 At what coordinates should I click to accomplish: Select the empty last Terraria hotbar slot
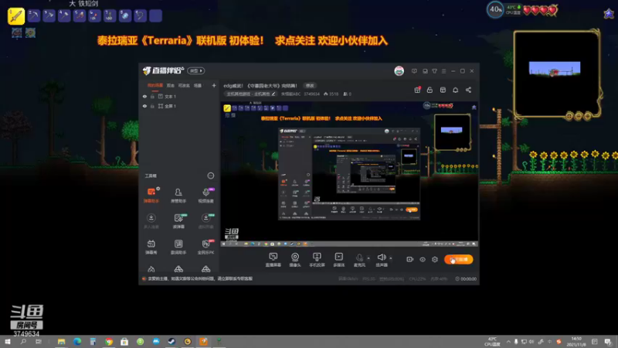pyautogui.click(x=155, y=15)
